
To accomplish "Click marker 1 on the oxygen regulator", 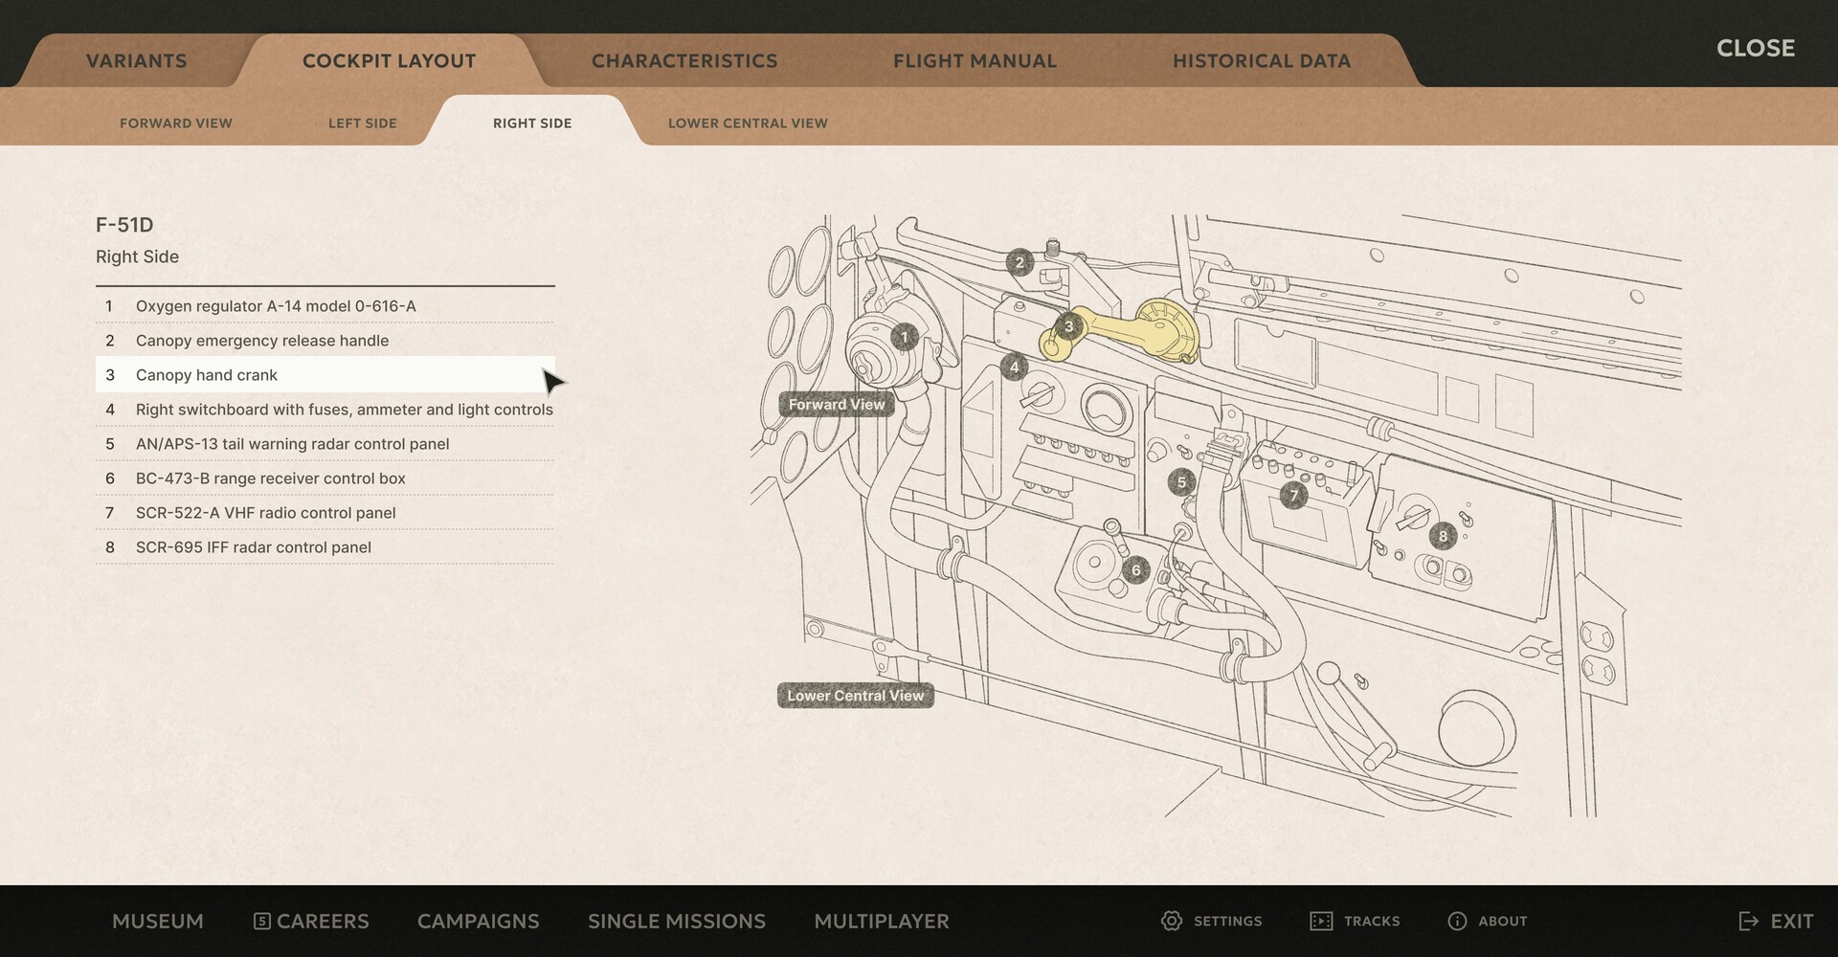I will coord(903,339).
